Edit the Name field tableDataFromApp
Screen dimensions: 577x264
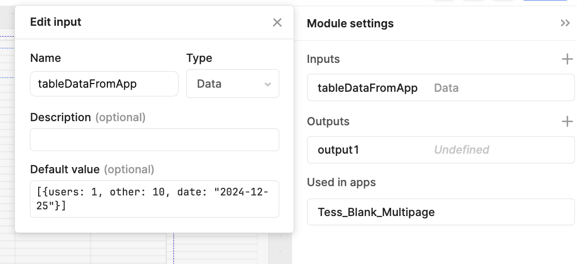click(x=104, y=84)
